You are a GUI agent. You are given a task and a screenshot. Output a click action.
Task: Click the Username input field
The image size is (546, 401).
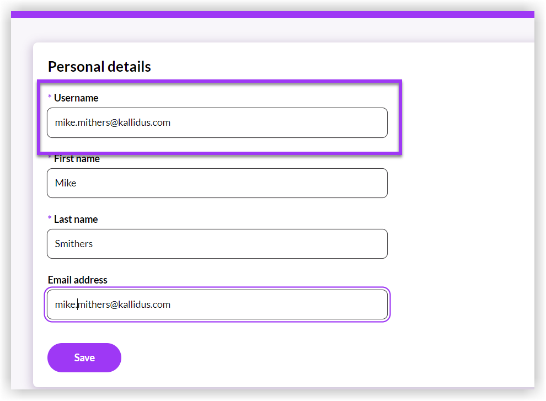[x=217, y=122]
